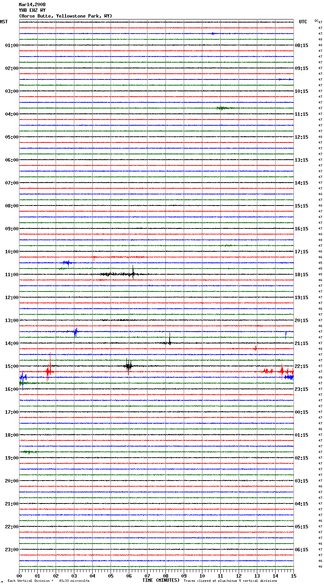Screen dimensions: 324x586
Task: Choose the 23:00 MST time label
Action: tap(12, 550)
